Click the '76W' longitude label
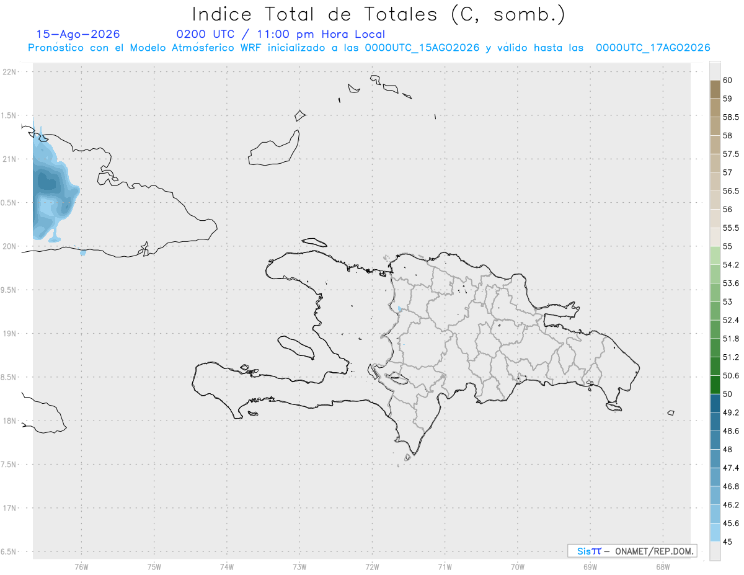 (x=81, y=567)
